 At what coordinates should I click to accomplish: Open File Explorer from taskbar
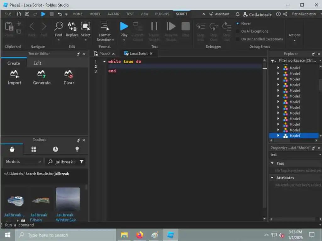124,235
